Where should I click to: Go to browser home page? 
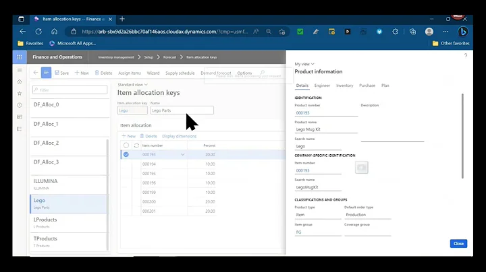(54, 32)
